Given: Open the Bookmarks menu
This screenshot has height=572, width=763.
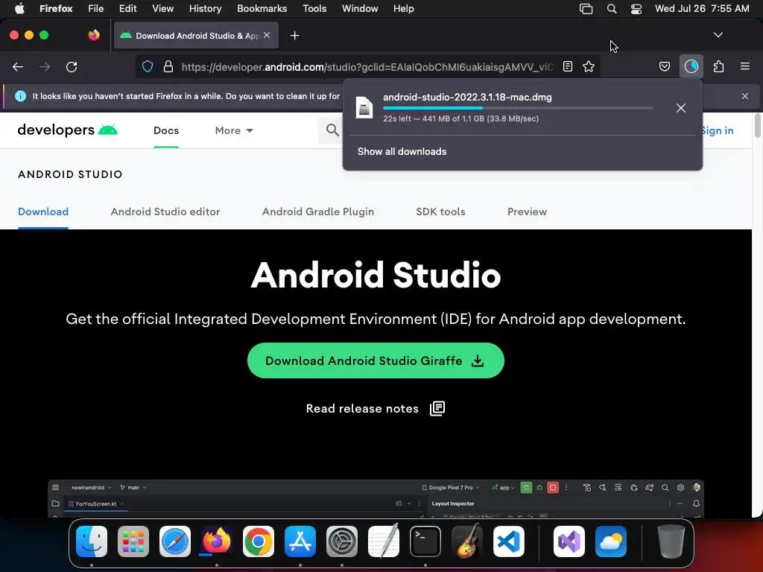Looking at the screenshot, I should [262, 8].
